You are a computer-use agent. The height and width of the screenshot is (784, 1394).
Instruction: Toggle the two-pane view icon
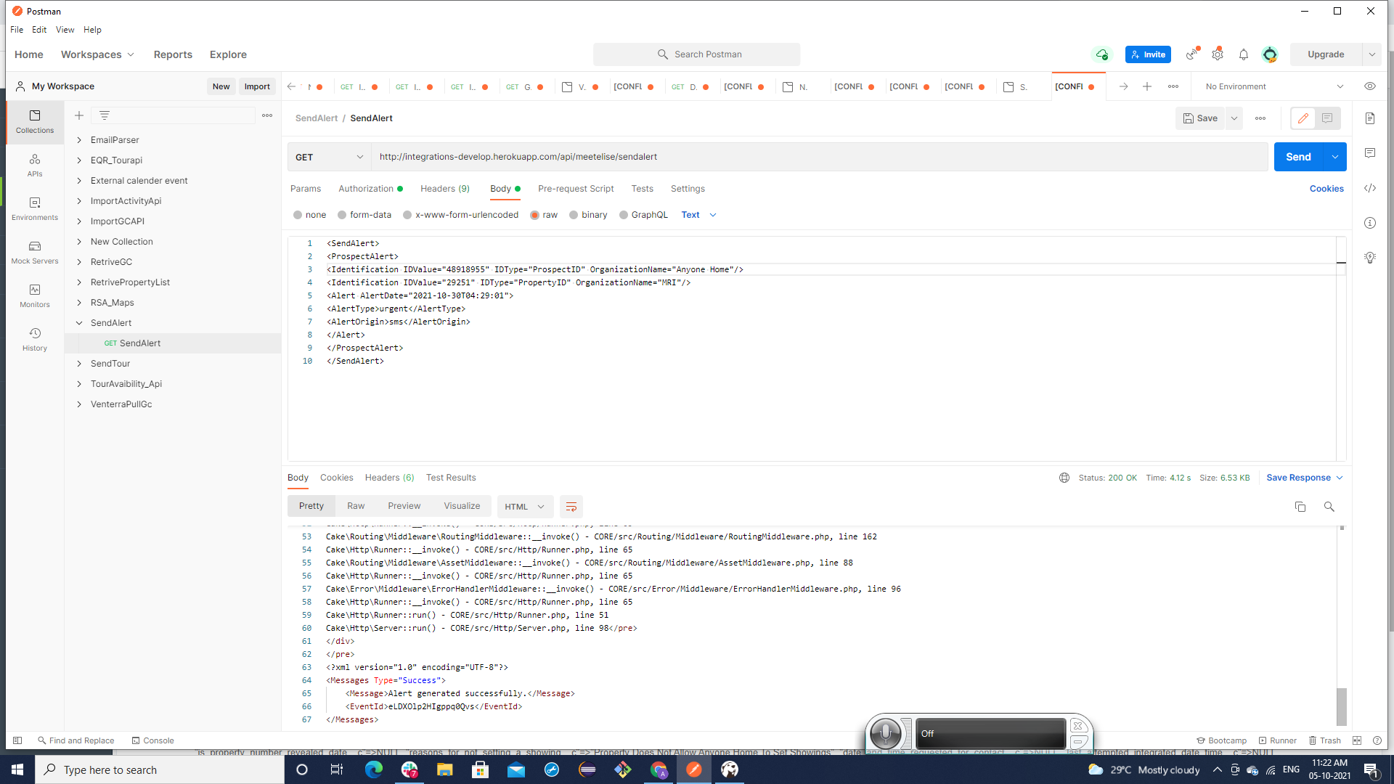[x=1357, y=740]
